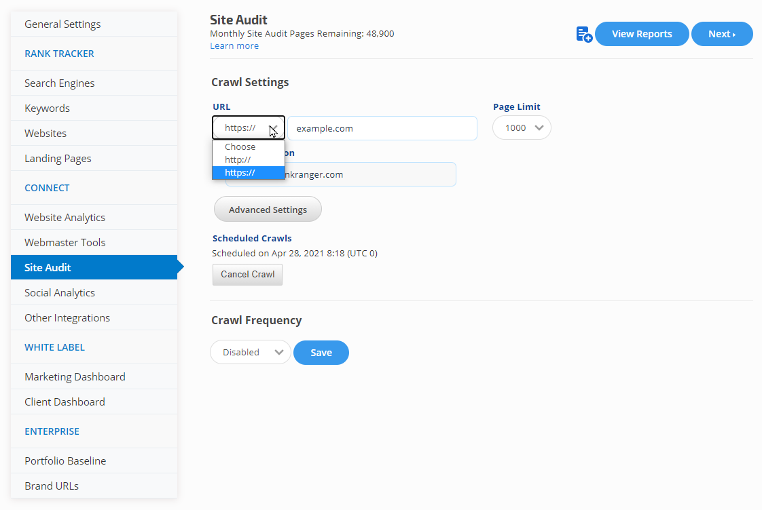The width and height of the screenshot is (762, 510).
Task: Expand the Crawl Frequency dropdown
Action: tap(250, 352)
